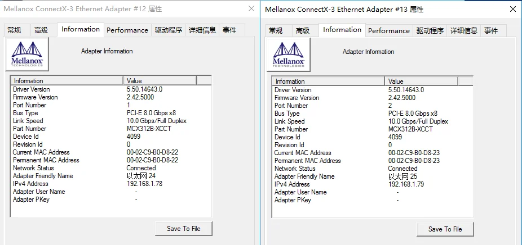
Task: Select Firmware Version row in Adapter #13 list
Action: tap(373, 98)
